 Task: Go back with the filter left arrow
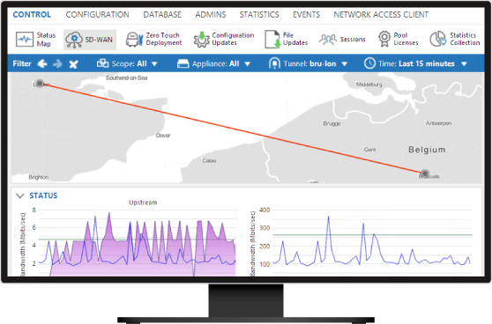42,64
